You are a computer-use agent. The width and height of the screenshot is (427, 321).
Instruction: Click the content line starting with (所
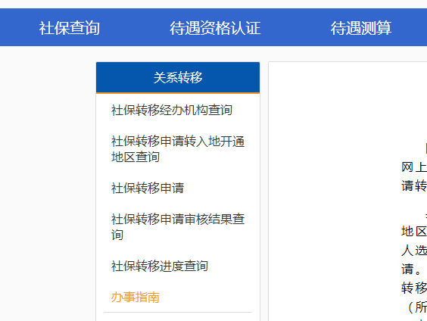click(416, 307)
